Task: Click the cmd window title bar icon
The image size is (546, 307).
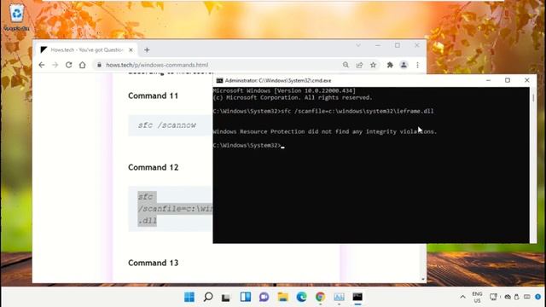Action: (219, 80)
